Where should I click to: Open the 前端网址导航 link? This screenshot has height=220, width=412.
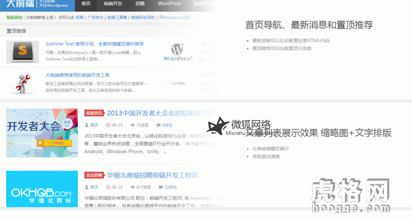pos(143,18)
